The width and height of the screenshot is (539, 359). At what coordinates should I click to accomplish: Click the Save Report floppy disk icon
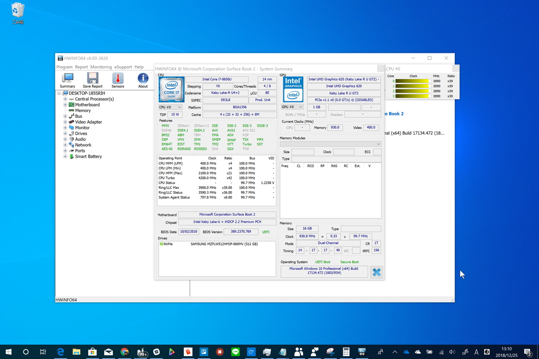(92, 77)
